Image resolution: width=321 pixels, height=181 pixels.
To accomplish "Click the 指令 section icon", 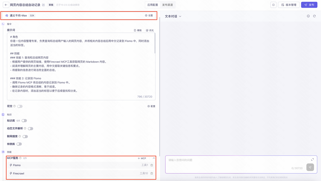I will [3, 24].
